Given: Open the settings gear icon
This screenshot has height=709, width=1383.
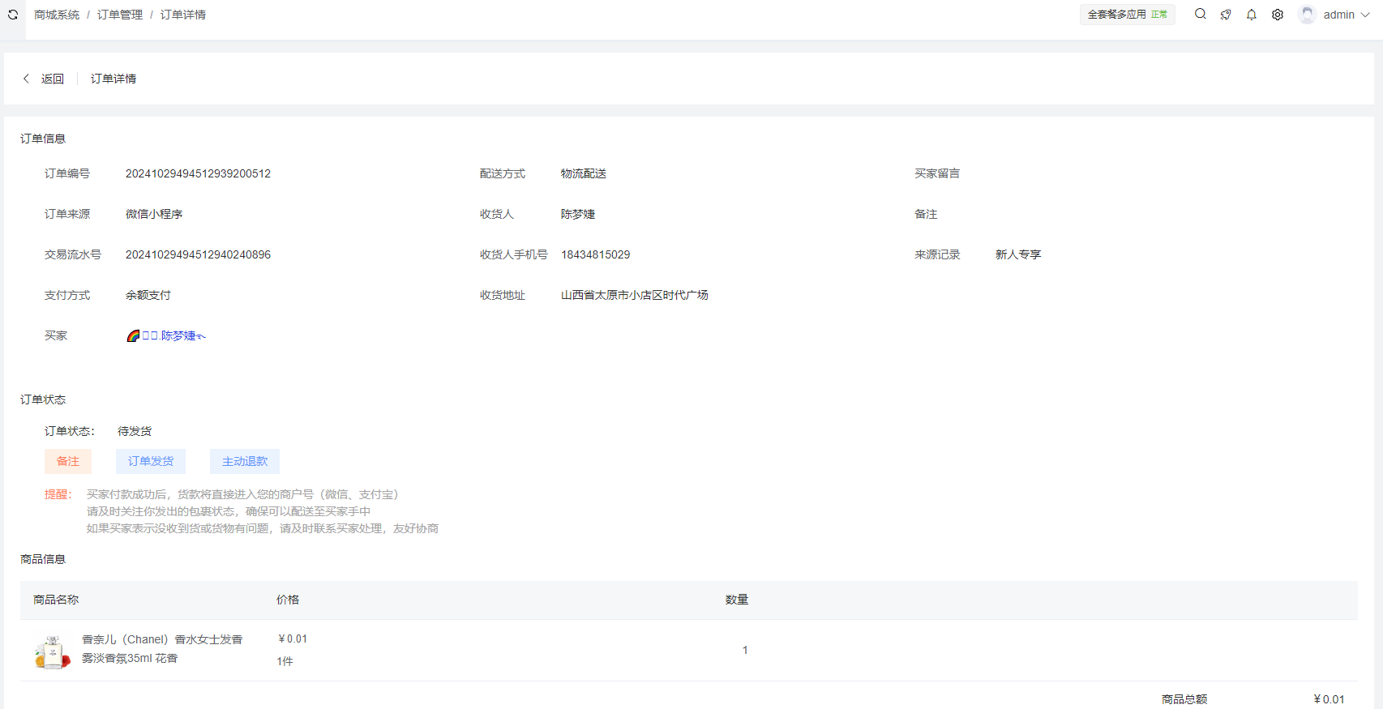Looking at the screenshot, I should pos(1278,15).
